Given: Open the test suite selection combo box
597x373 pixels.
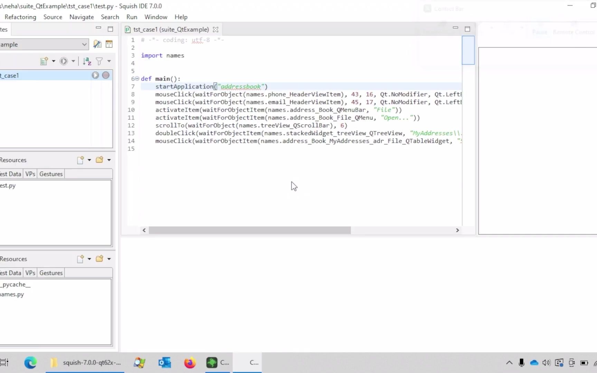Looking at the screenshot, I should coord(44,44).
